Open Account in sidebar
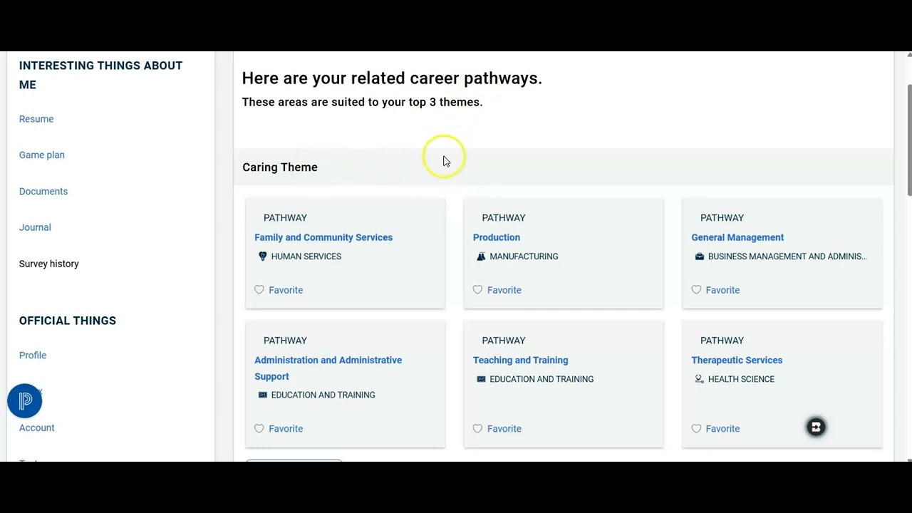This screenshot has width=912, height=513. [37, 427]
